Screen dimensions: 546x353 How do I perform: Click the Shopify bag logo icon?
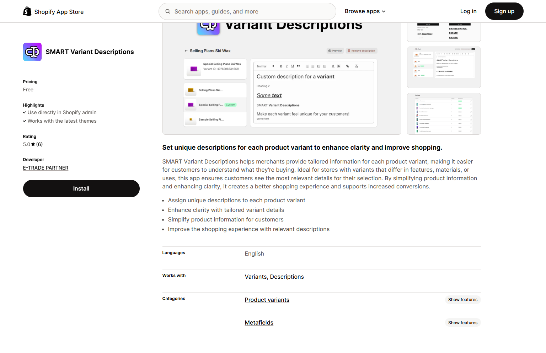[x=27, y=11]
